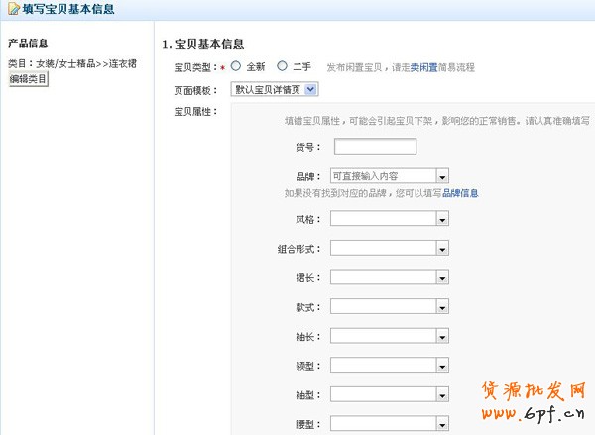Image resolution: width=595 pixels, height=435 pixels.
Task: Select the 全新 radio button
Action: (236, 66)
